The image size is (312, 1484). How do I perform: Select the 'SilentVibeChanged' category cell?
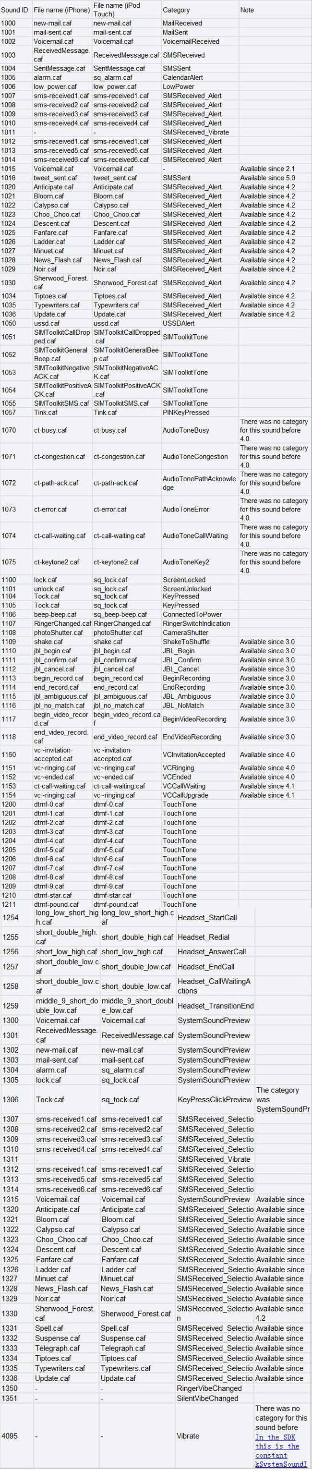[207, 1398]
